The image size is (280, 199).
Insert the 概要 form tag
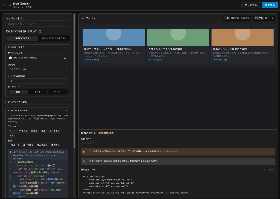point(43,131)
